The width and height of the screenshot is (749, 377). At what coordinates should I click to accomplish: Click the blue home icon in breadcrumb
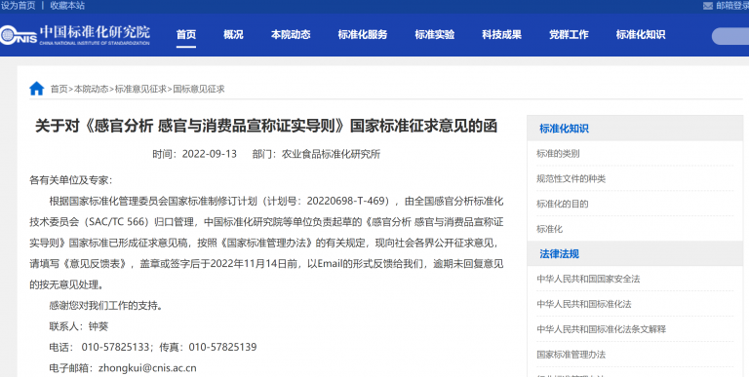click(37, 89)
